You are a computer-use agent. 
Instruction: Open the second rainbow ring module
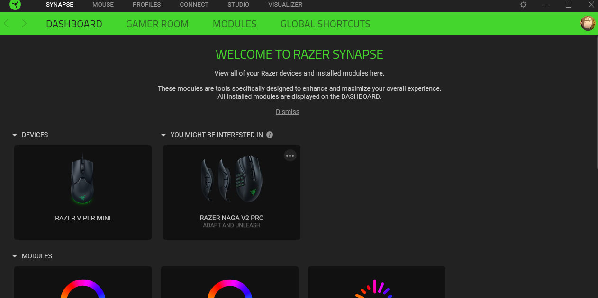click(x=230, y=282)
